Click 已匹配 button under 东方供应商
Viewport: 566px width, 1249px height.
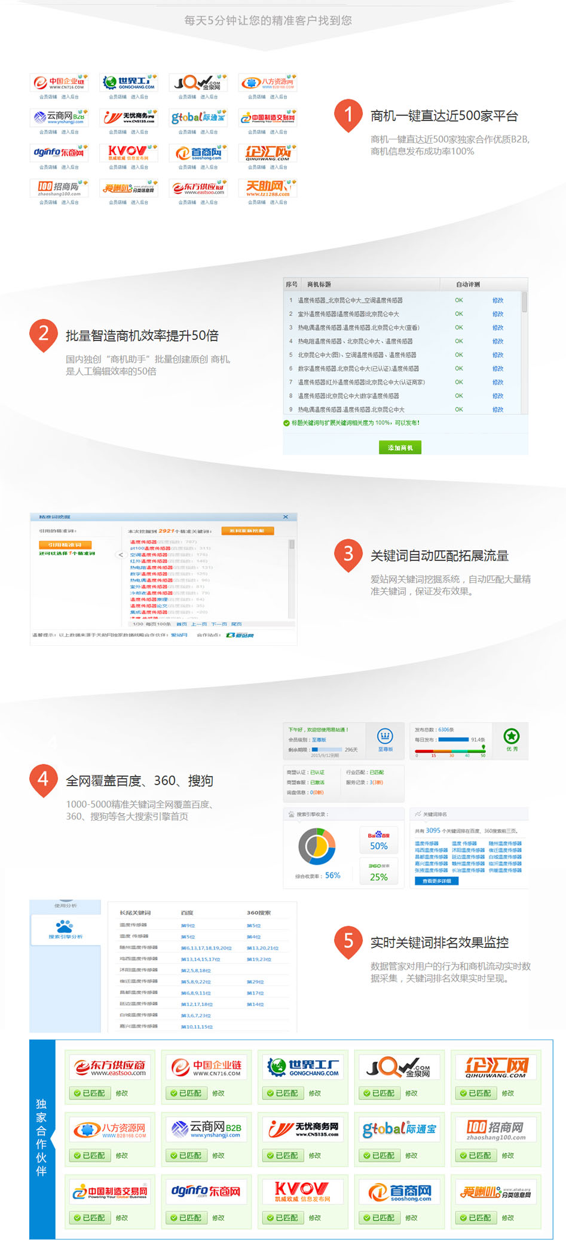coord(90,1093)
